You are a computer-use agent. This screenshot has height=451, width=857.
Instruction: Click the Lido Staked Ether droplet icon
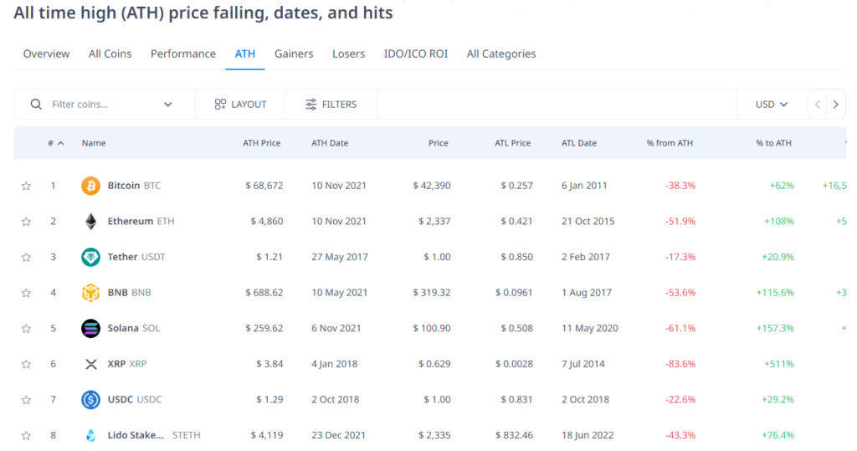(x=90, y=435)
